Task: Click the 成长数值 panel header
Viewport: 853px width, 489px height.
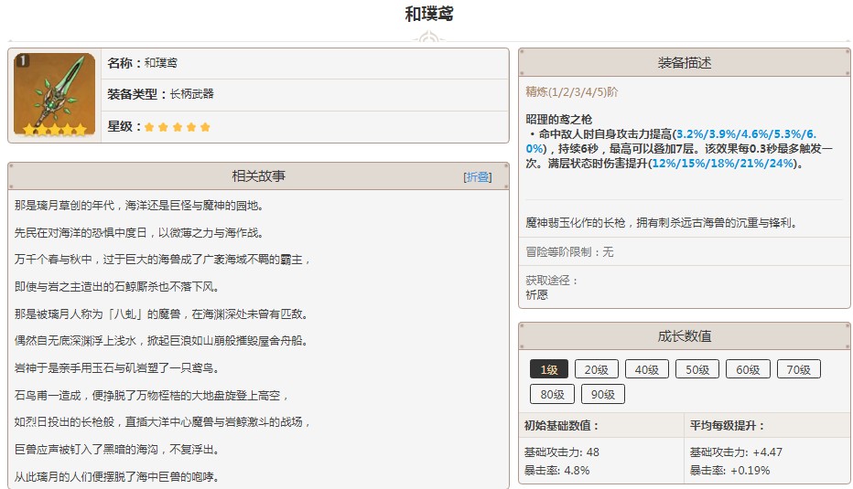Action: 684,335
